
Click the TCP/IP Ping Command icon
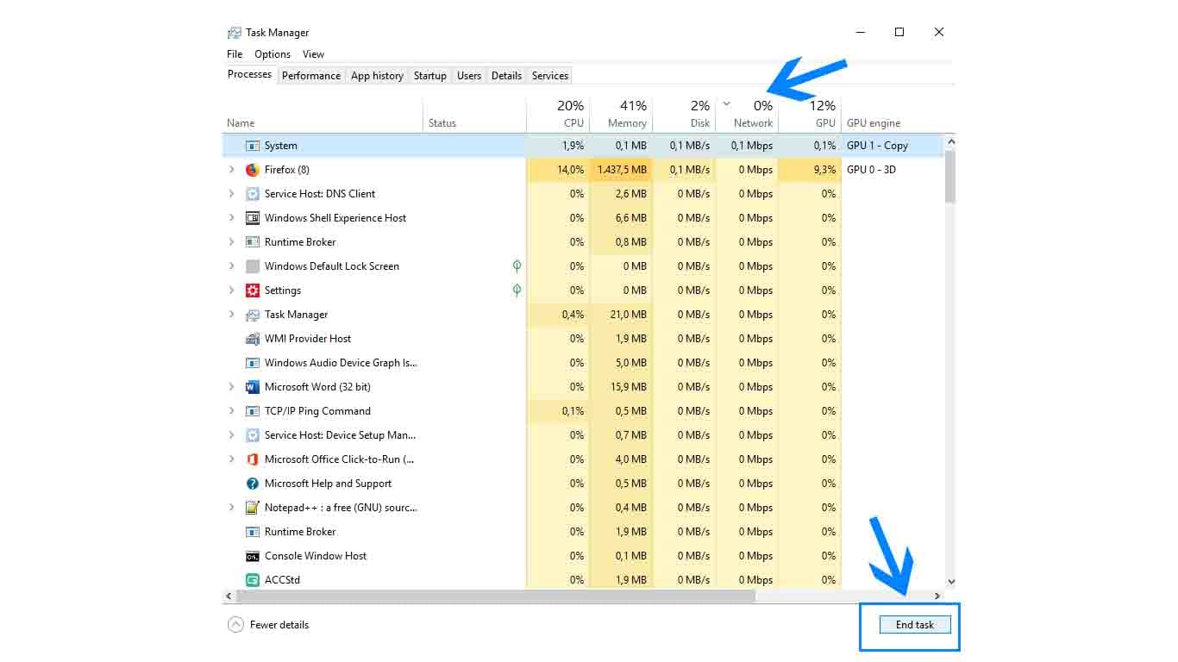pyautogui.click(x=253, y=411)
